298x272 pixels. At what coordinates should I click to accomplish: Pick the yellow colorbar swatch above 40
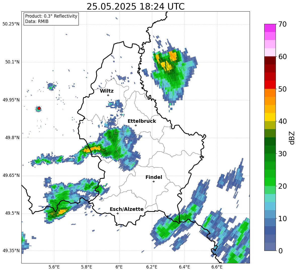point(270,117)
